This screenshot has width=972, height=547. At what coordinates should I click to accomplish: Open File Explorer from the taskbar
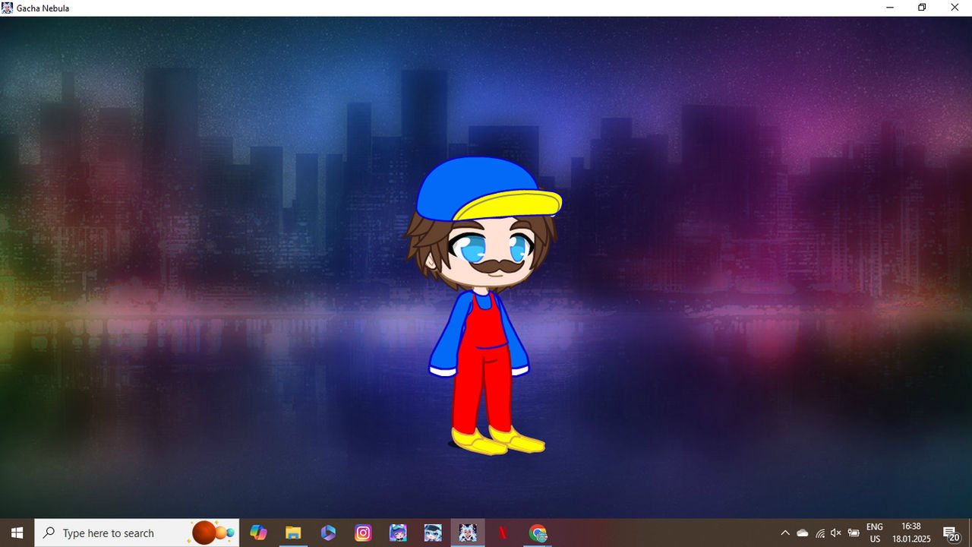(293, 533)
